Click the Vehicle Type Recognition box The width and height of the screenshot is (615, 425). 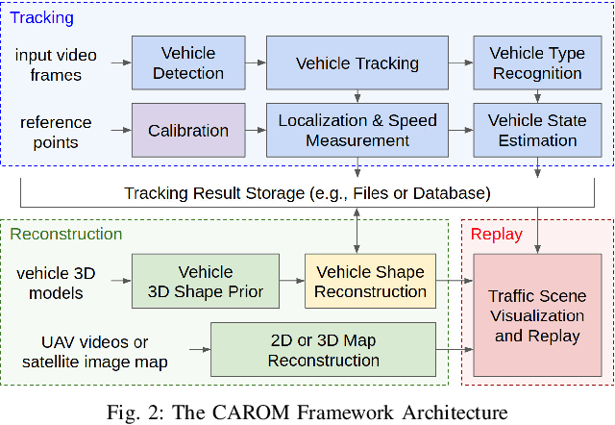click(x=535, y=63)
